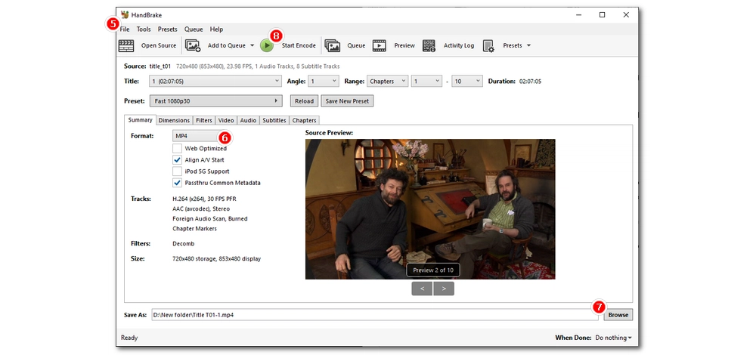
Task: Switch to the Dimensions tab
Action: click(x=174, y=120)
